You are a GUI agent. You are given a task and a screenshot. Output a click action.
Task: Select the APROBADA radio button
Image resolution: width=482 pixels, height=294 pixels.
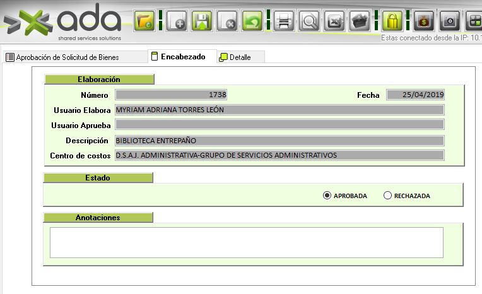tap(327, 196)
